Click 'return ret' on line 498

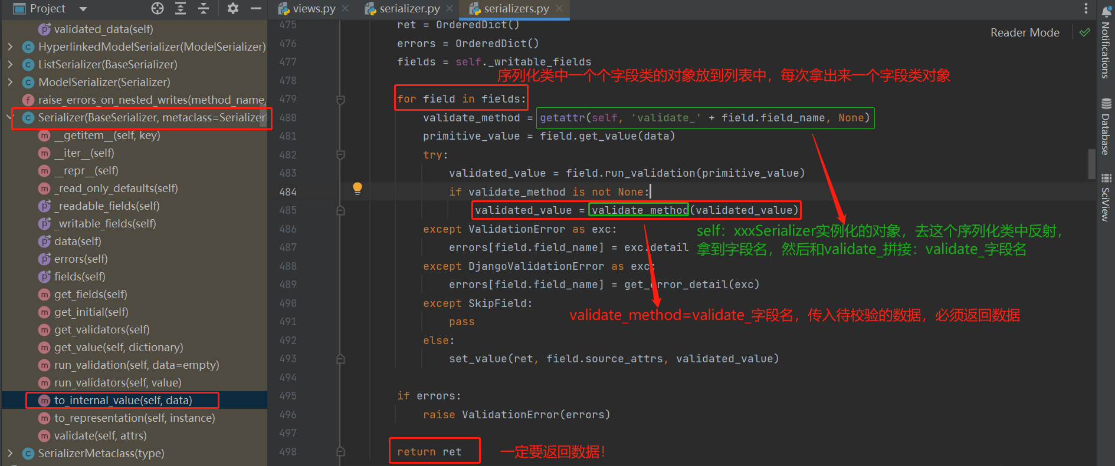(429, 452)
